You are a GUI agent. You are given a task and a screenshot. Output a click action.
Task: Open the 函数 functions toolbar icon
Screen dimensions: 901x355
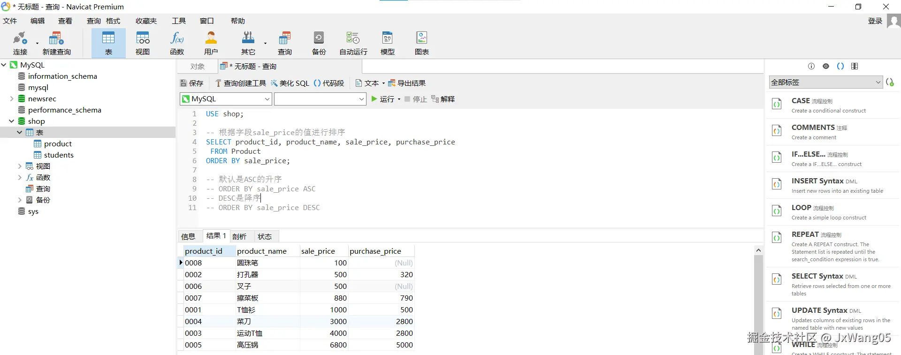click(x=177, y=43)
